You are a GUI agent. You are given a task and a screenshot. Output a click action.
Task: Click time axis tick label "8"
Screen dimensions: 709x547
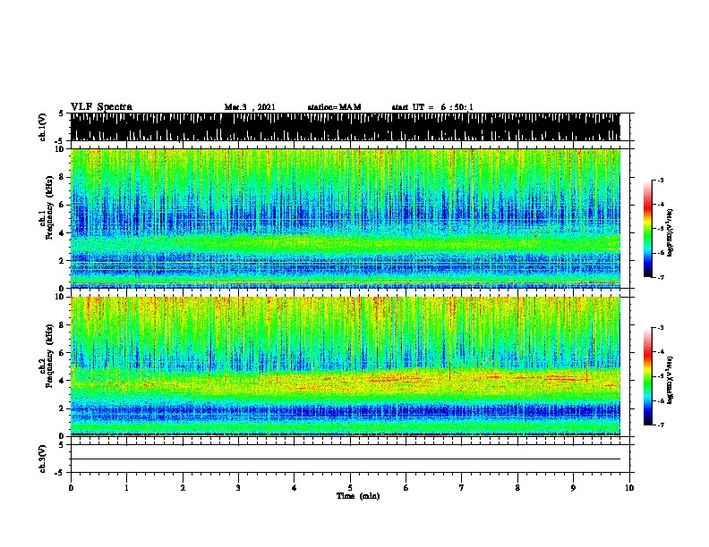(517, 487)
